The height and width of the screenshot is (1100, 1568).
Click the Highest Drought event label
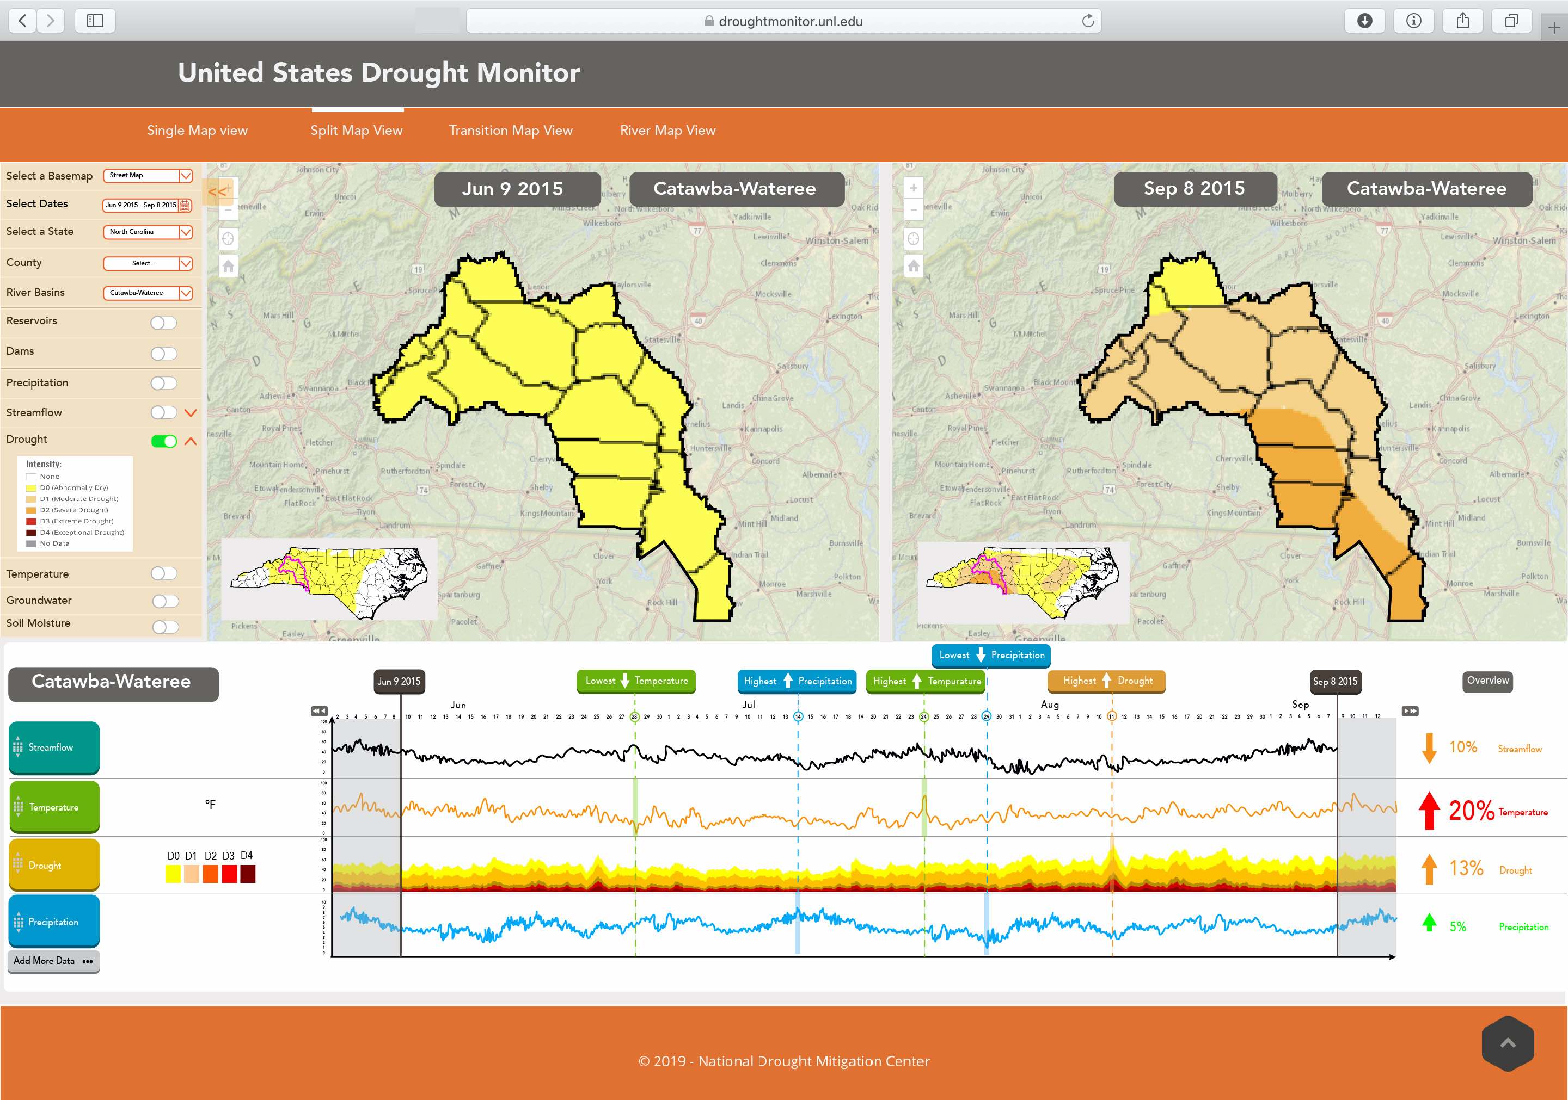point(1107,681)
